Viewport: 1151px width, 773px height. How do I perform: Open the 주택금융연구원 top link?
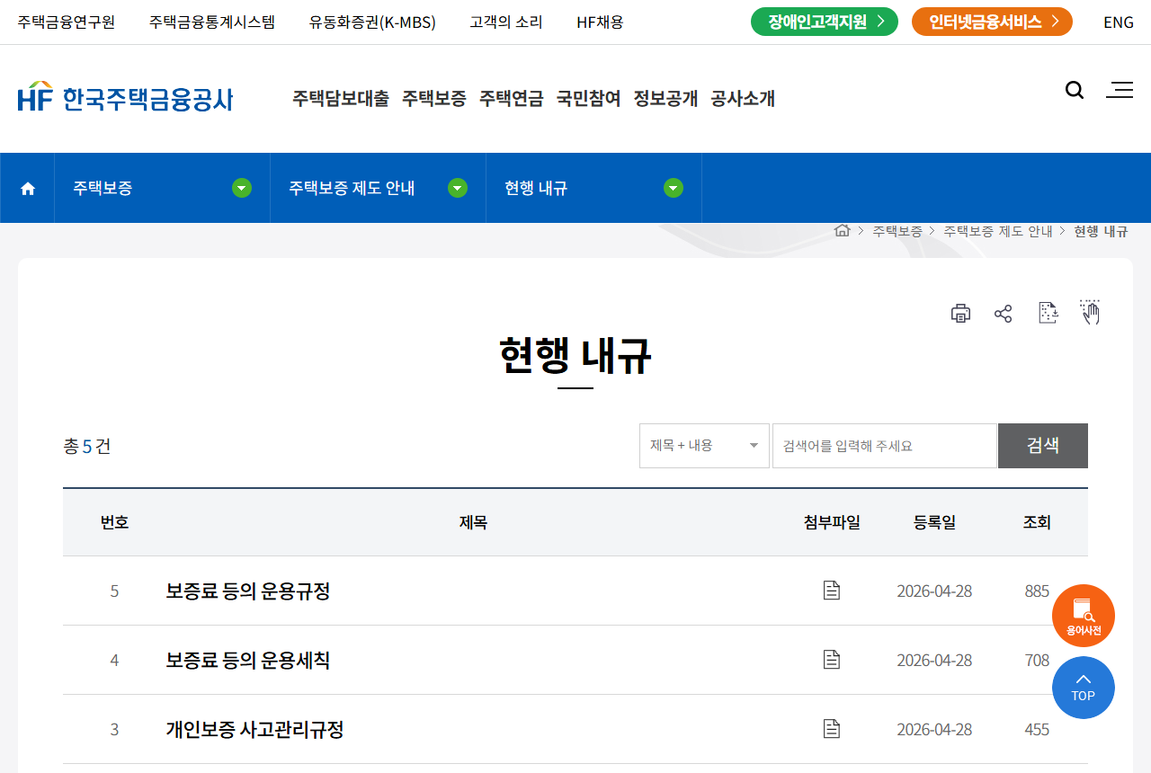tap(67, 22)
